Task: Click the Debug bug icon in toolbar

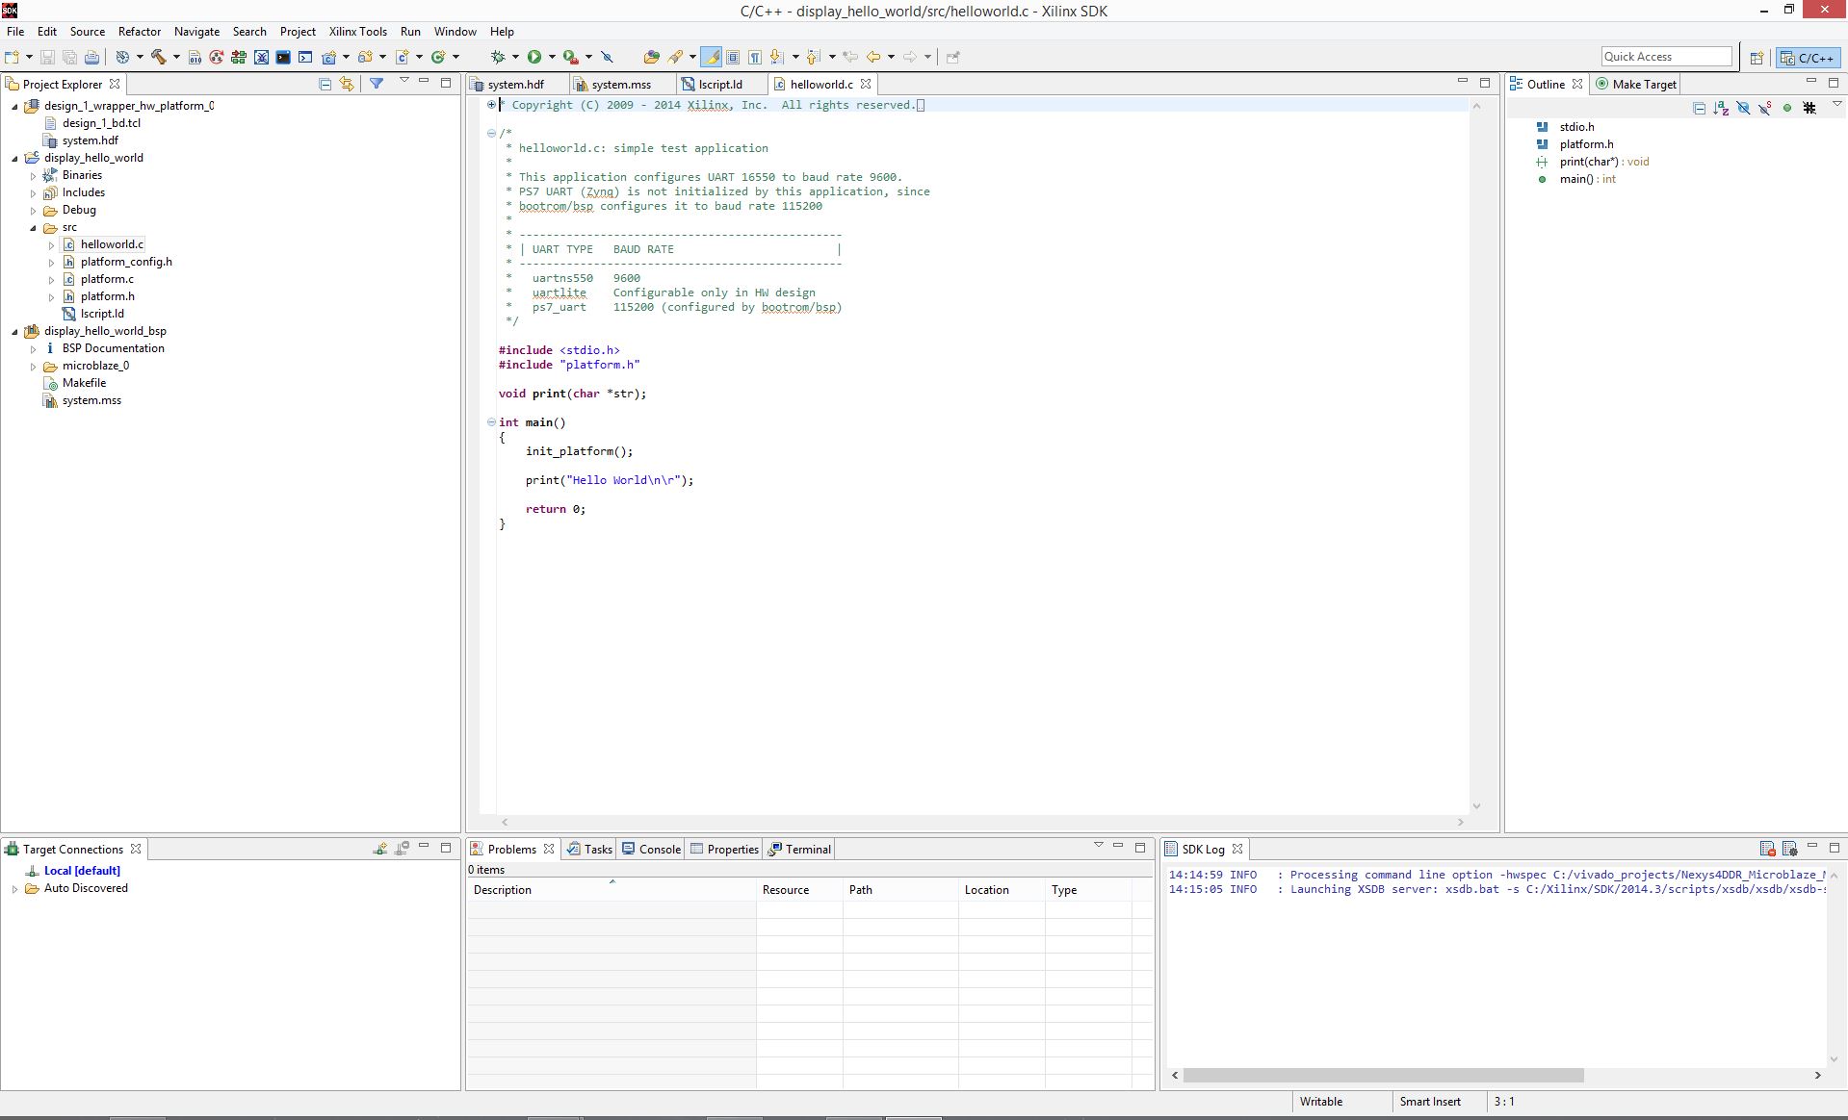Action: (x=498, y=57)
